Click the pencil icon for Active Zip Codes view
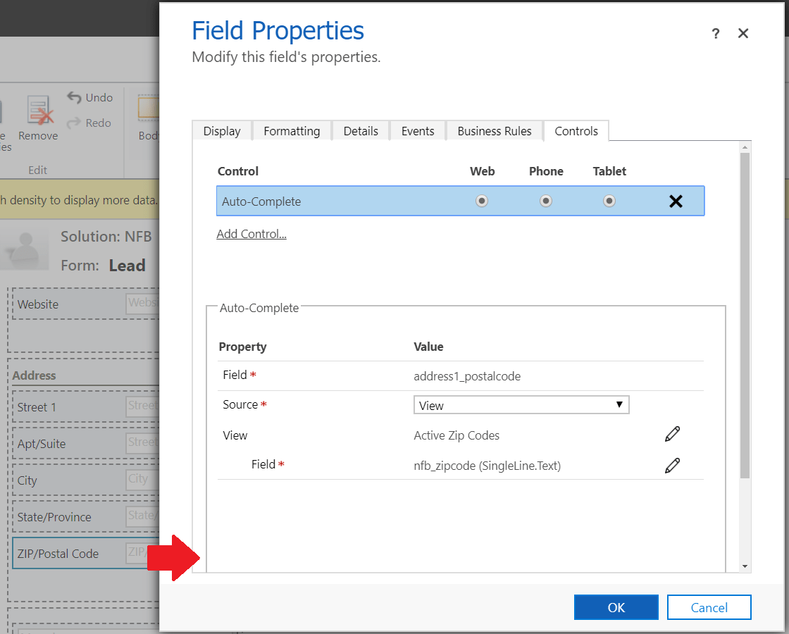 672,434
